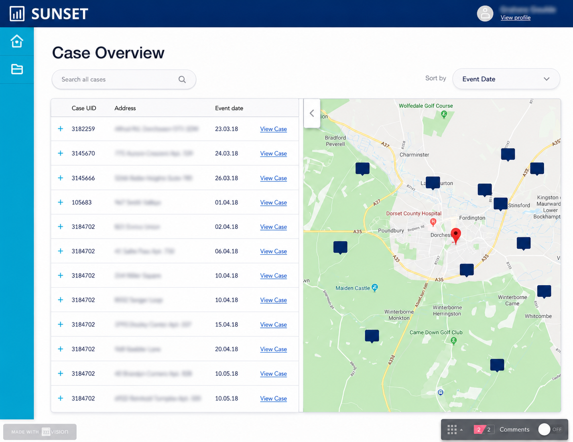Select event date 26.03.18 cell

point(226,178)
